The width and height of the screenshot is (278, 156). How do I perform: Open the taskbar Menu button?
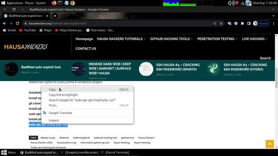pos(9,153)
